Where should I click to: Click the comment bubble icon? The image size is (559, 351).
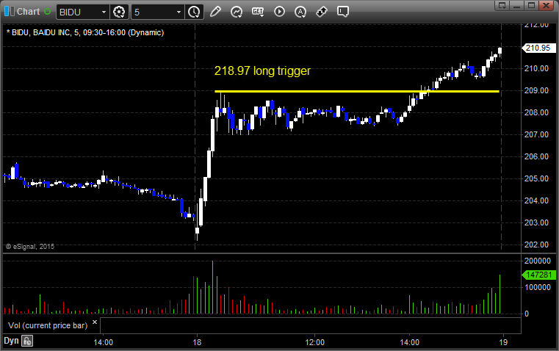pyautogui.click(x=343, y=12)
